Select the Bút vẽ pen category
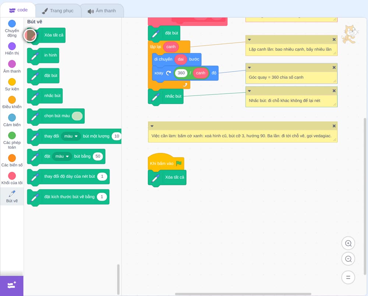The image size is (368, 296). 12,196
